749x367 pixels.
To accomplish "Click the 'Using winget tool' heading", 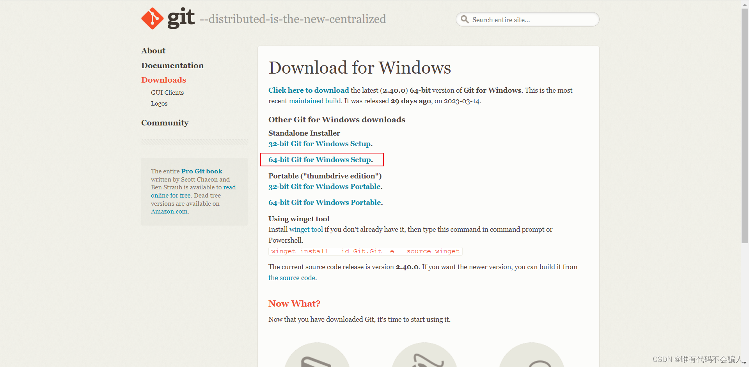I will 299,219.
